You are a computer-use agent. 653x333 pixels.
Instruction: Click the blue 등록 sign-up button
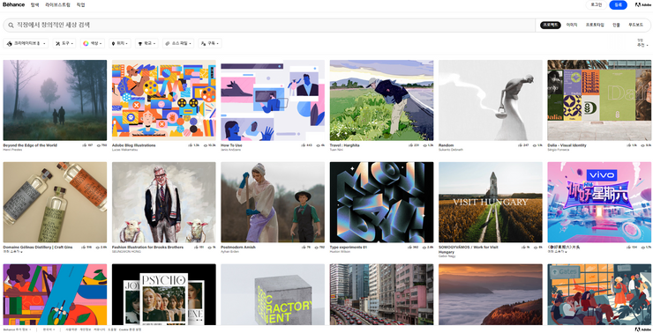pyautogui.click(x=618, y=5)
